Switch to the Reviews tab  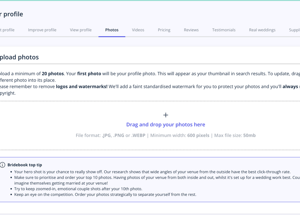(x=191, y=30)
